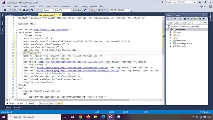Expand the assets folder in Solution Explorer
The width and height of the screenshot is (213, 120).
tap(171, 32)
